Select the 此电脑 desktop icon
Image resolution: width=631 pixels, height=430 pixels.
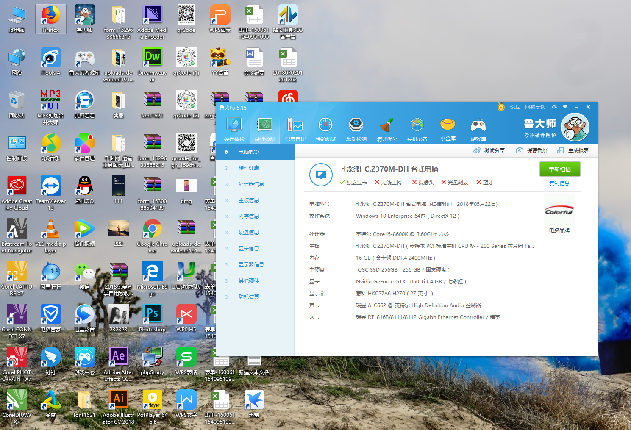pos(17,19)
